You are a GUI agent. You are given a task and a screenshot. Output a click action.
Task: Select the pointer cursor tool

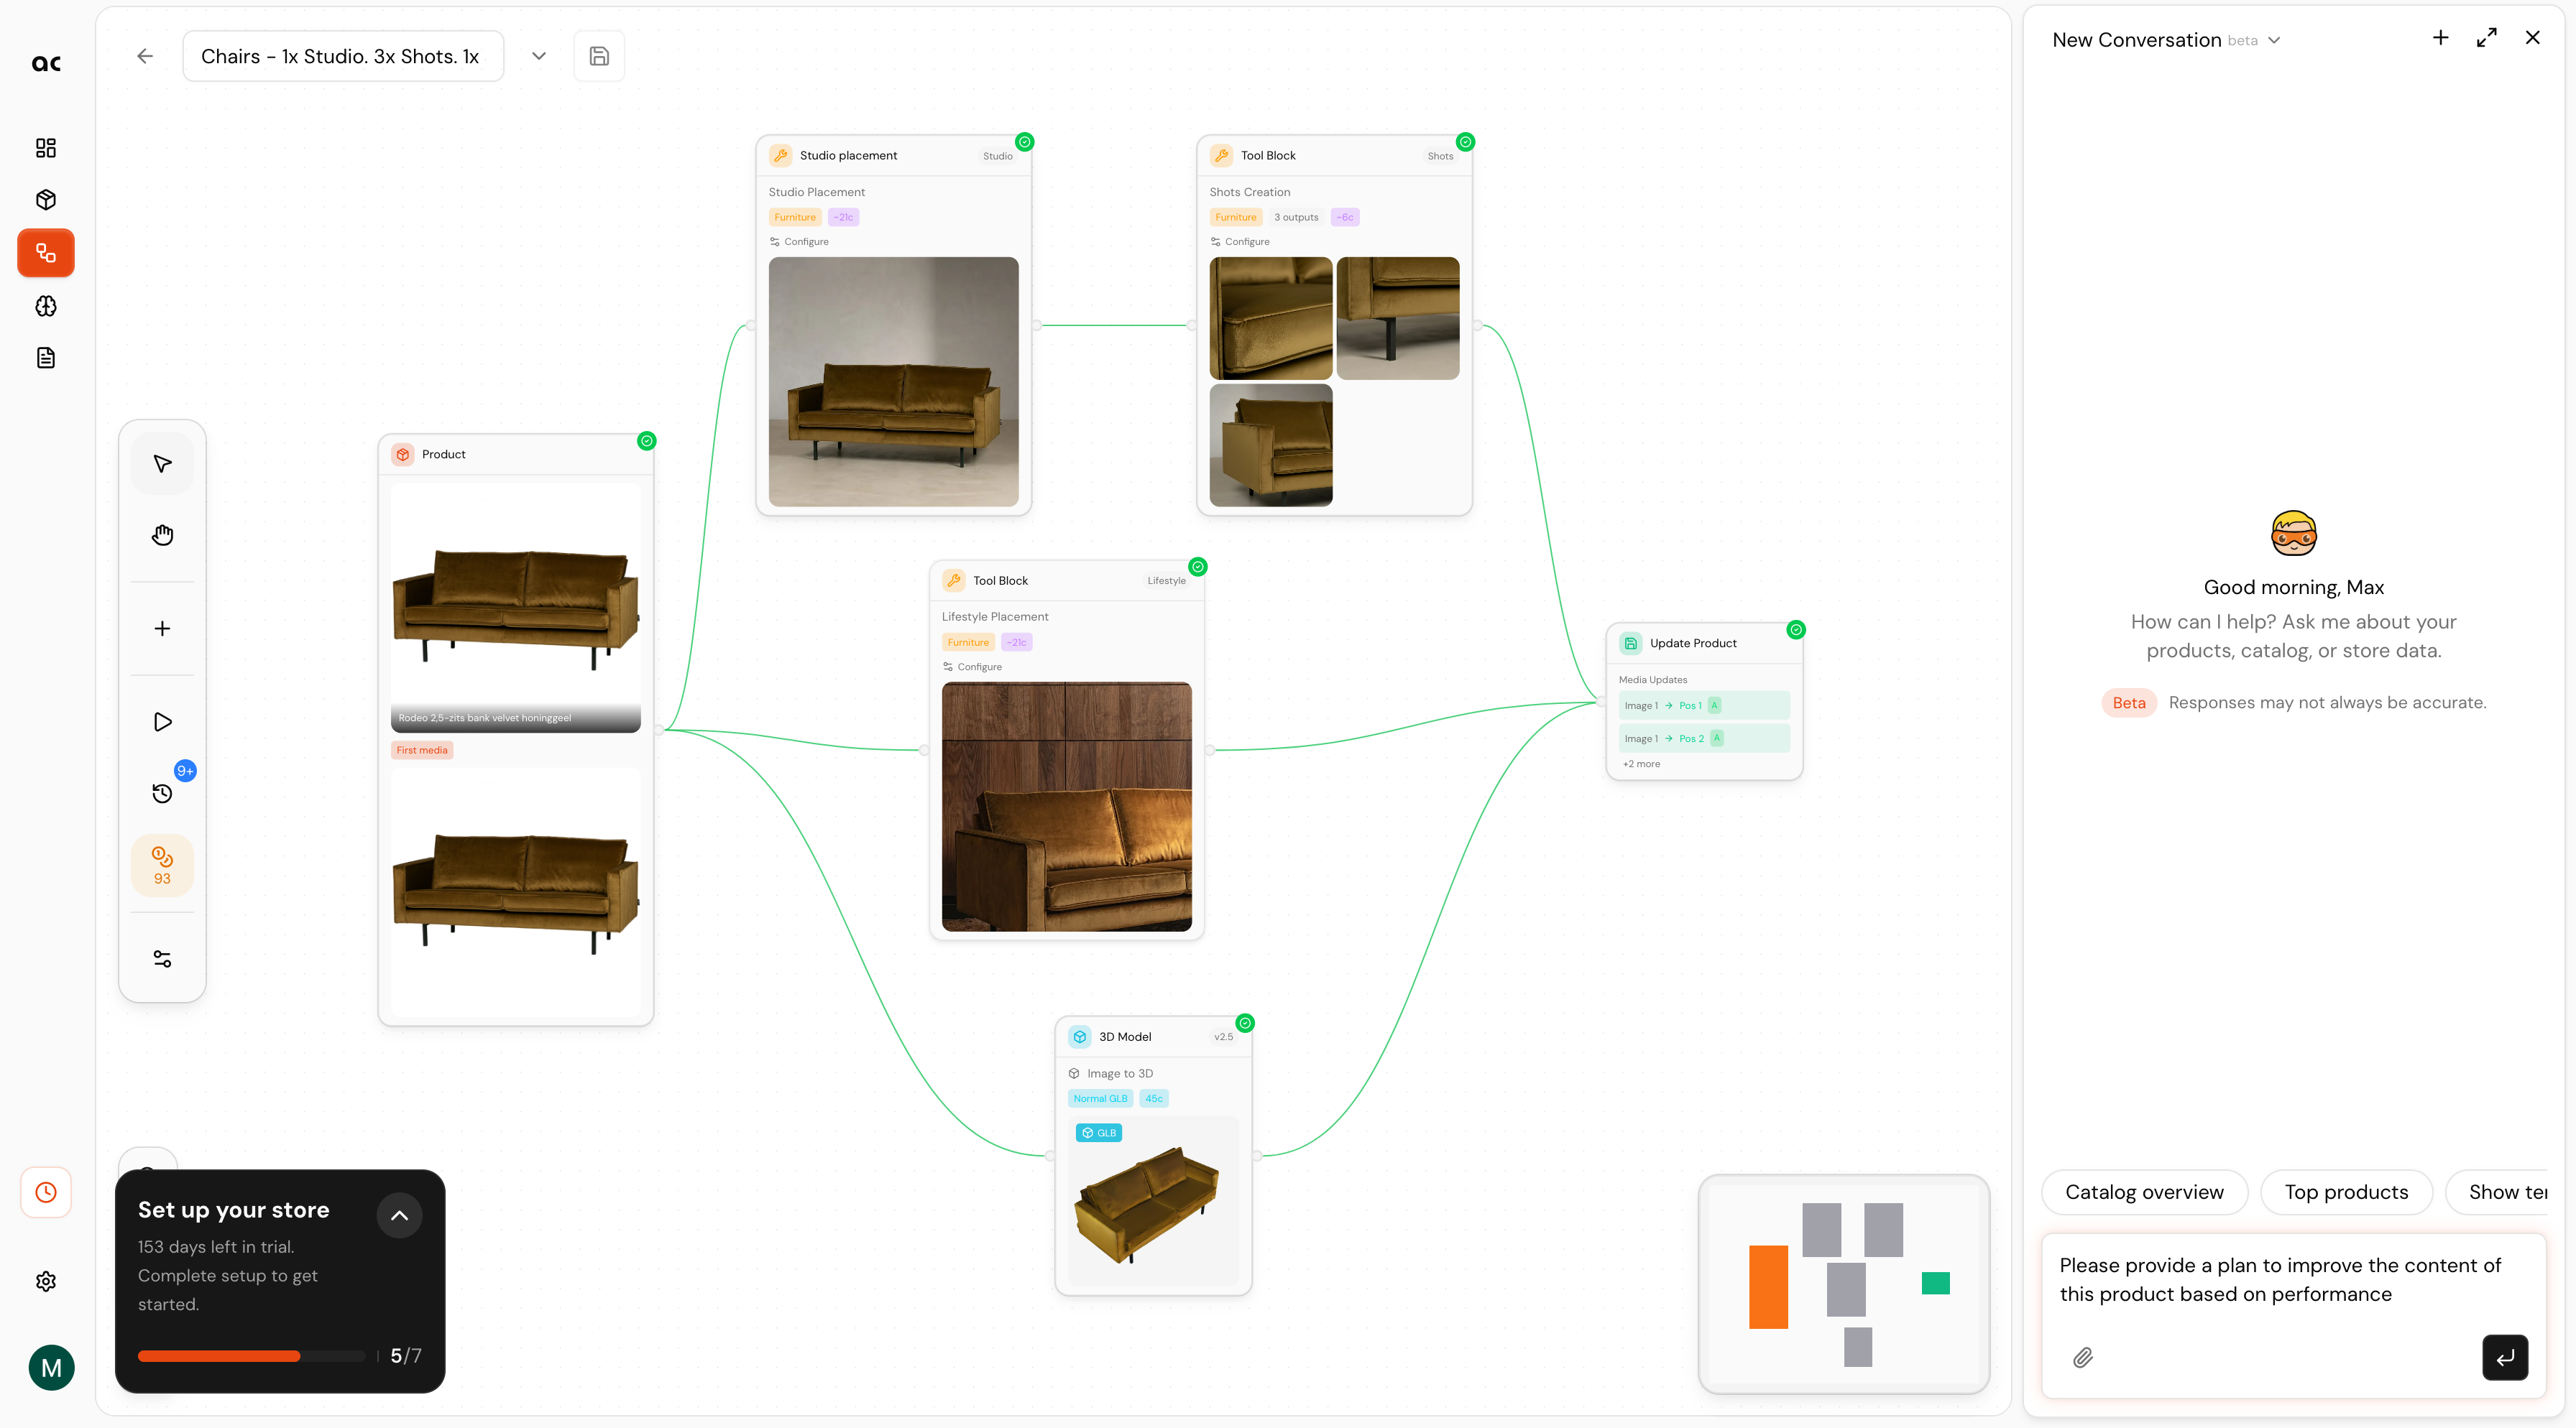coord(162,464)
